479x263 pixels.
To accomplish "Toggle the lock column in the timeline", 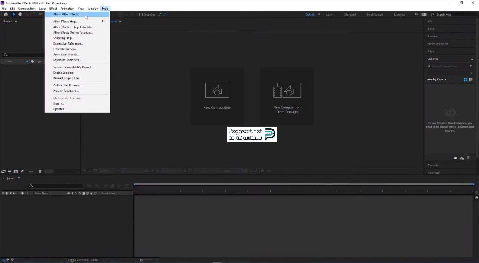I will pyautogui.click(x=14, y=193).
